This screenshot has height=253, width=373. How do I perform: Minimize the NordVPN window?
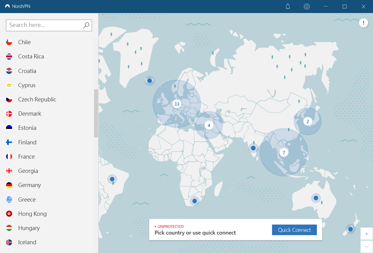[326, 6]
